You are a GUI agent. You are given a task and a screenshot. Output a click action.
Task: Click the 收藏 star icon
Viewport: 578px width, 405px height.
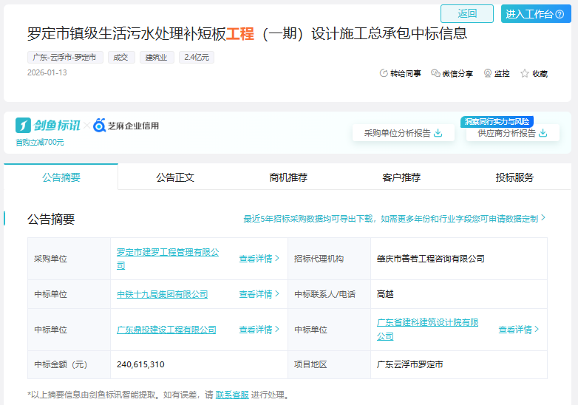pyautogui.click(x=525, y=73)
